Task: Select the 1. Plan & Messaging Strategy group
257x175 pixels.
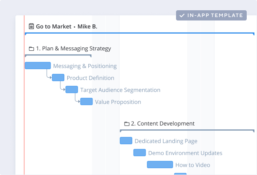Action: [73, 49]
